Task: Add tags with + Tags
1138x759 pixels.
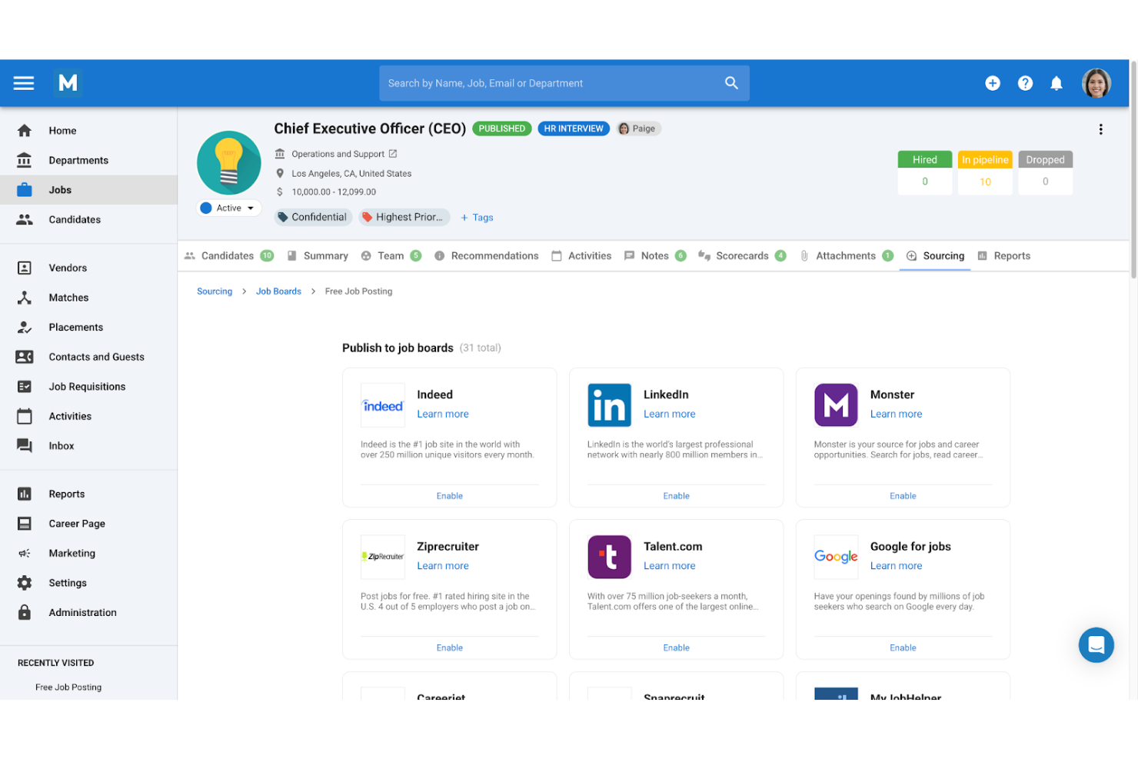Action: [x=477, y=218]
